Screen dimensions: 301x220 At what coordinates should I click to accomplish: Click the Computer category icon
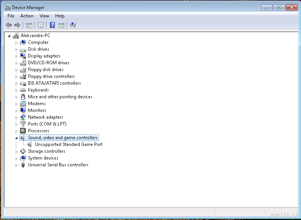pyautogui.click(x=23, y=42)
